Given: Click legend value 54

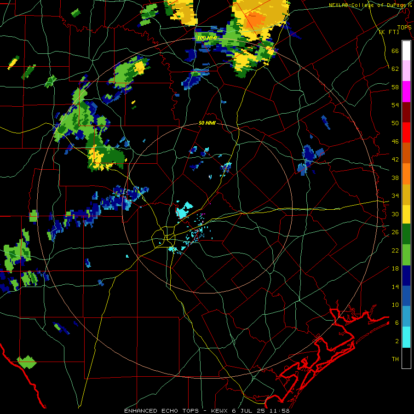Looking at the screenshot, I should coord(395,105).
